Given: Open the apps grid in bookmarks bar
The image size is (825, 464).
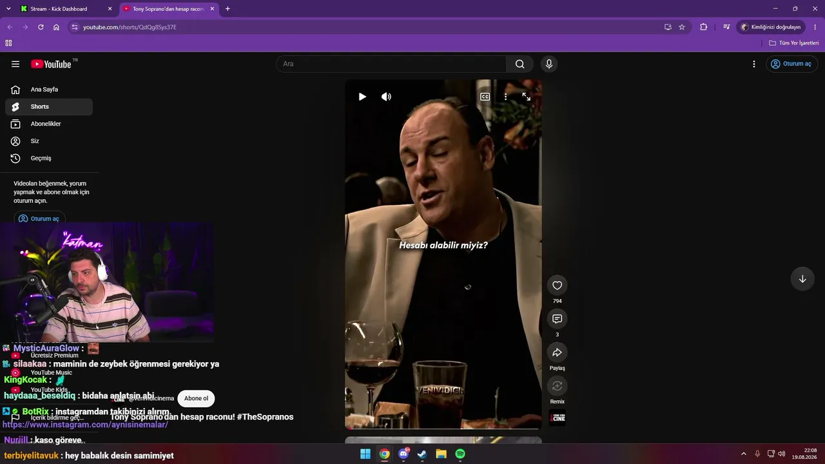Looking at the screenshot, I should pyautogui.click(x=8, y=43).
